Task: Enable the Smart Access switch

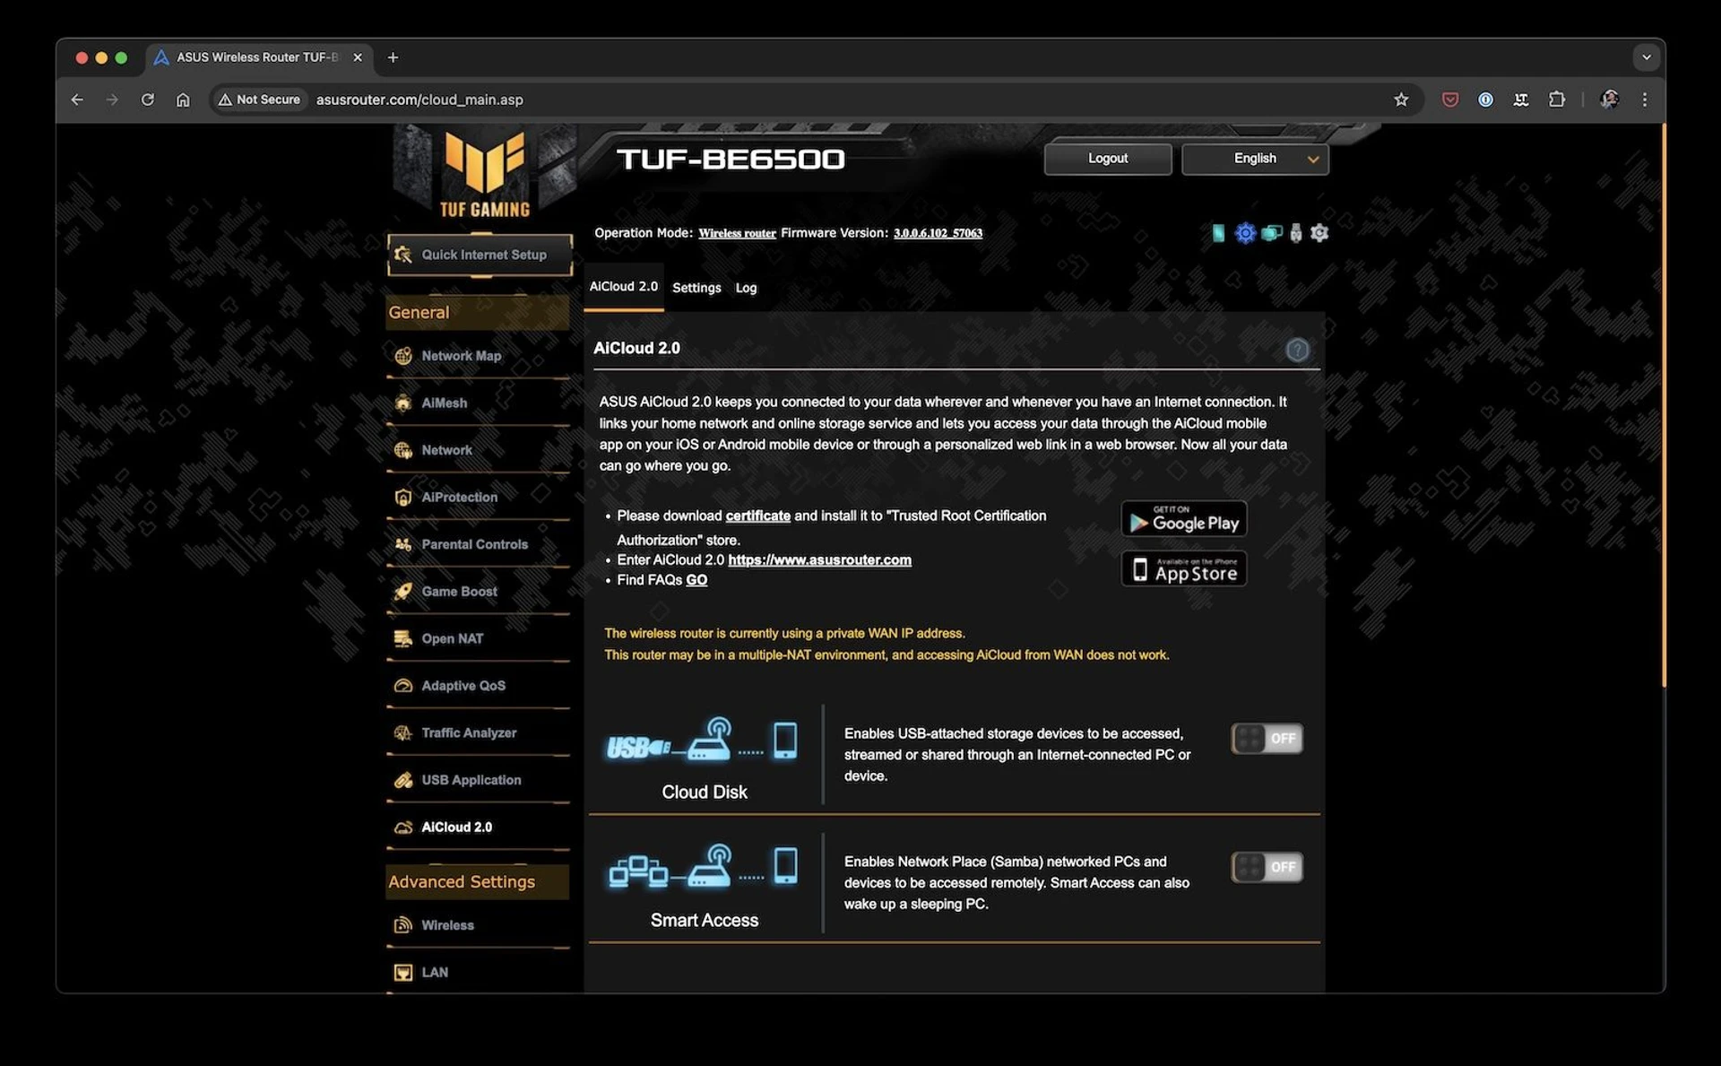Action: click(x=1267, y=867)
